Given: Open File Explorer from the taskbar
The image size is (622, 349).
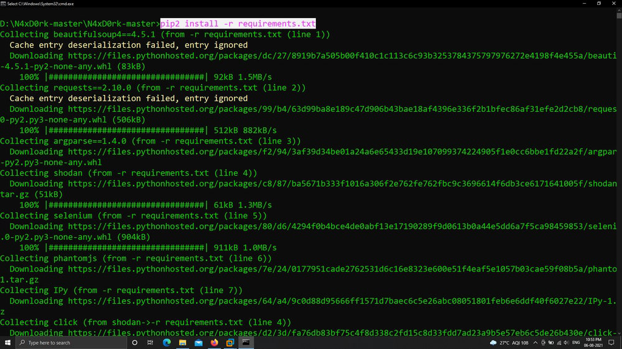Looking at the screenshot, I should (182, 343).
